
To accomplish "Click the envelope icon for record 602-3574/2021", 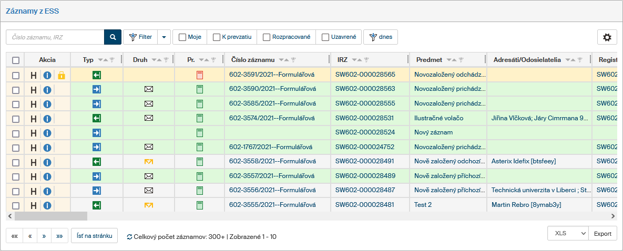I will (x=148, y=118).
